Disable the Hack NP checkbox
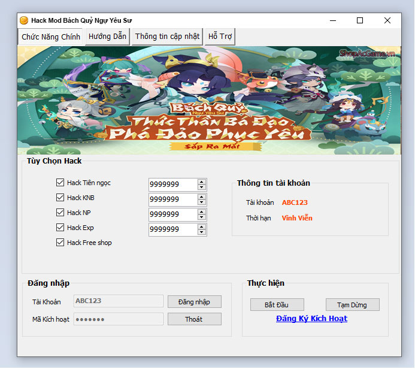This screenshot has height=369, width=415. click(x=60, y=213)
